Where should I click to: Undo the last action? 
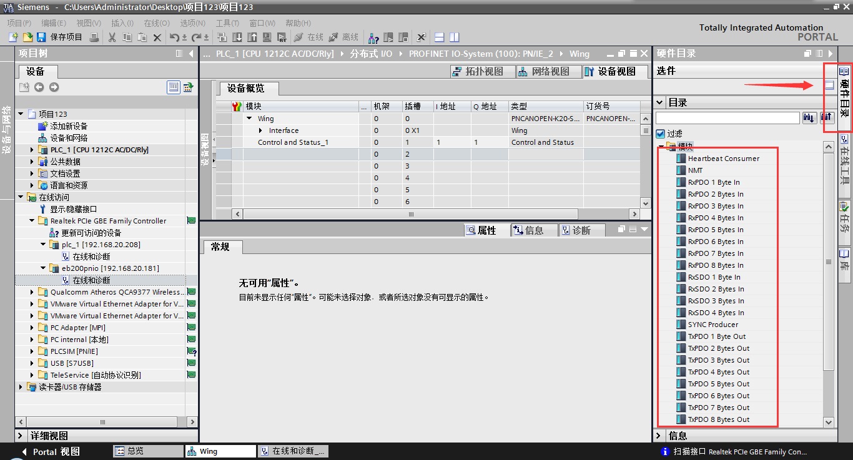click(x=175, y=37)
